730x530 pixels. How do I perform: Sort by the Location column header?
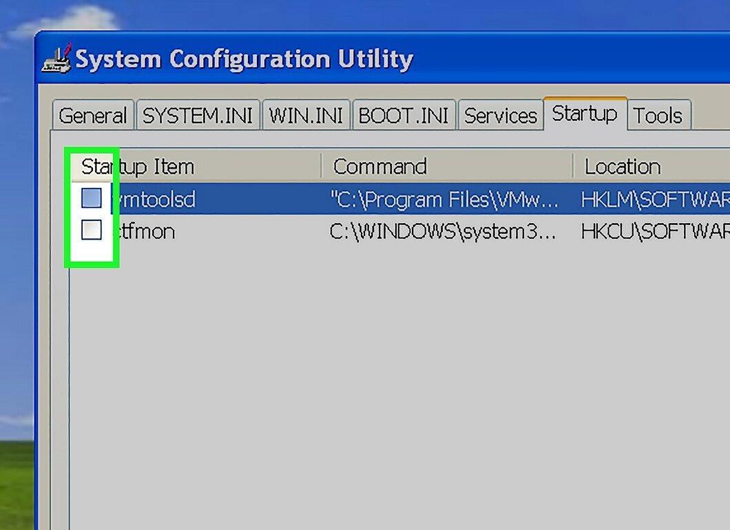pyautogui.click(x=651, y=166)
